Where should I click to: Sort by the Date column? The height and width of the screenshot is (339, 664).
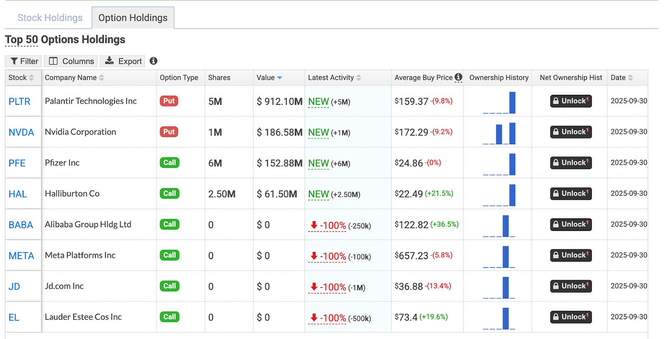click(622, 77)
